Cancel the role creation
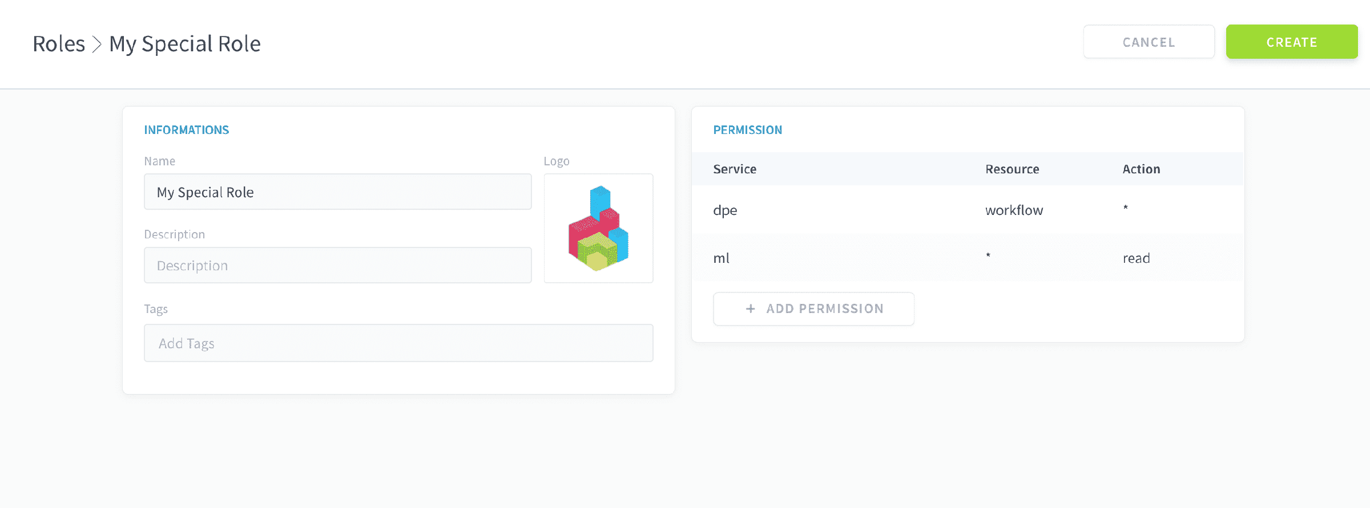This screenshot has height=508, width=1370. pyautogui.click(x=1149, y=42)
